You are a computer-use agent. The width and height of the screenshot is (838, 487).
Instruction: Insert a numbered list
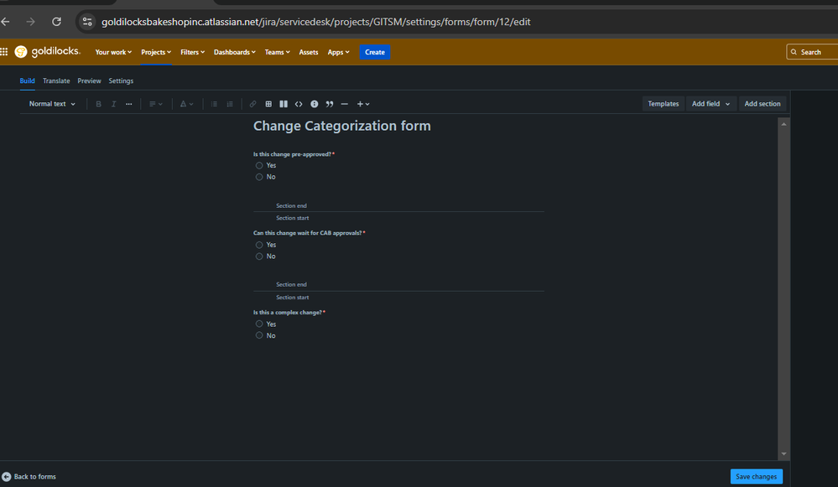coord(230,104)
